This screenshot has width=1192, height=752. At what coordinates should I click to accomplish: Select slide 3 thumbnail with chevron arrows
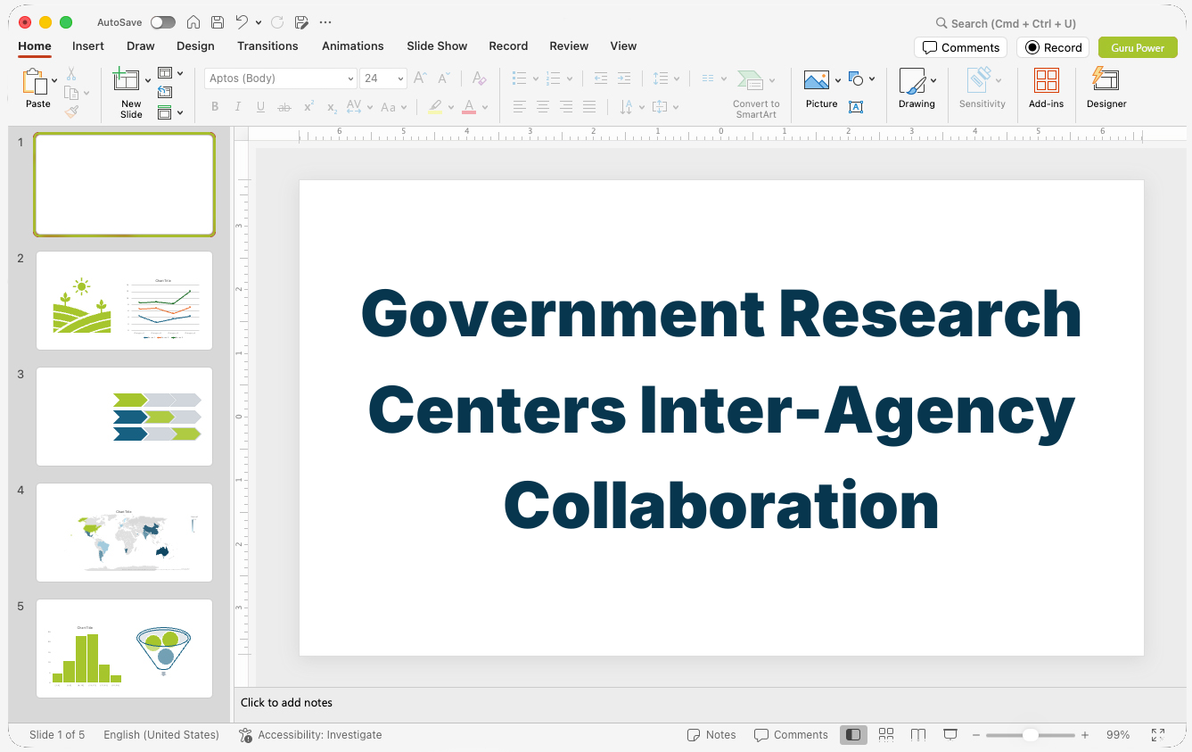[125, 417]
